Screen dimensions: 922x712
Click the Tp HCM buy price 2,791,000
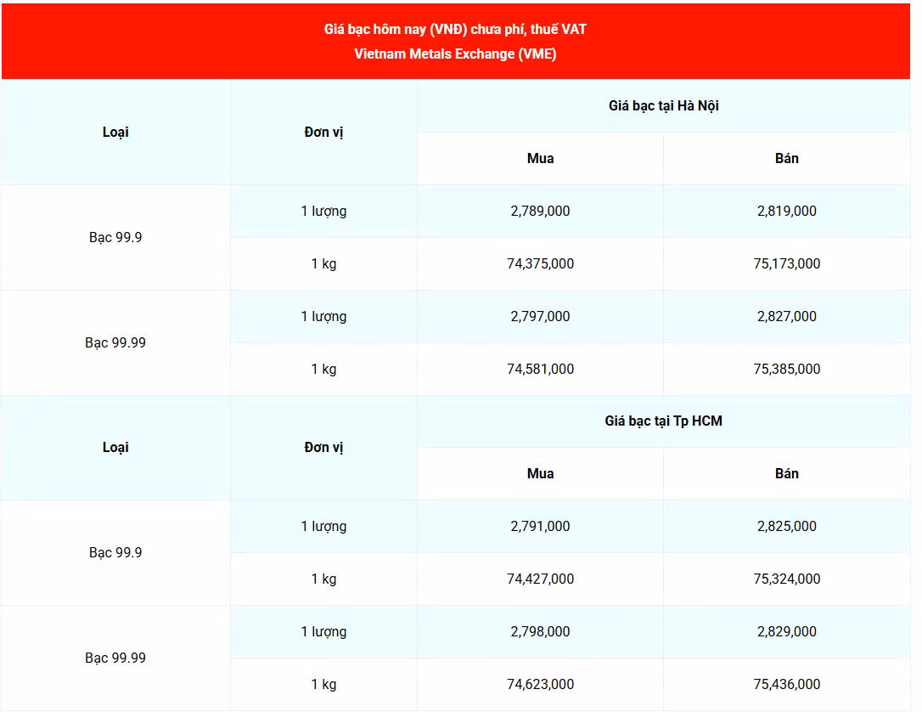(x=541, y=527)
